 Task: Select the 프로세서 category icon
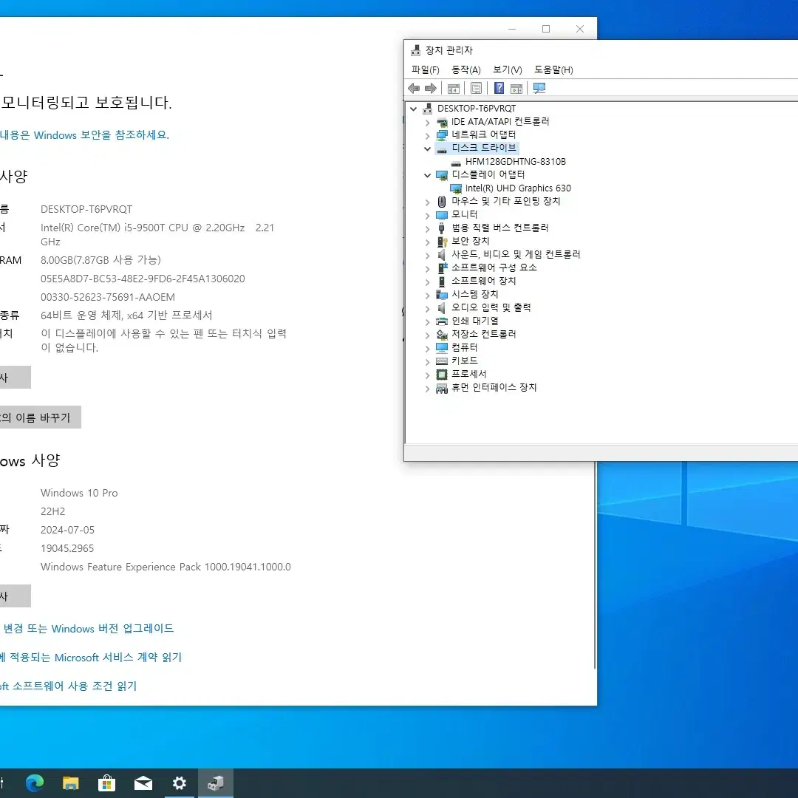442,375
